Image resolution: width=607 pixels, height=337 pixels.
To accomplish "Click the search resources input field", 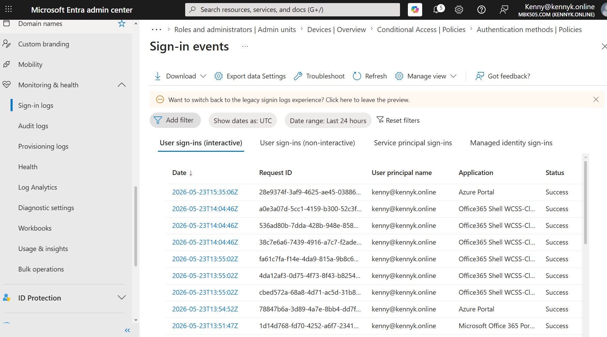I will pos(293,10).
